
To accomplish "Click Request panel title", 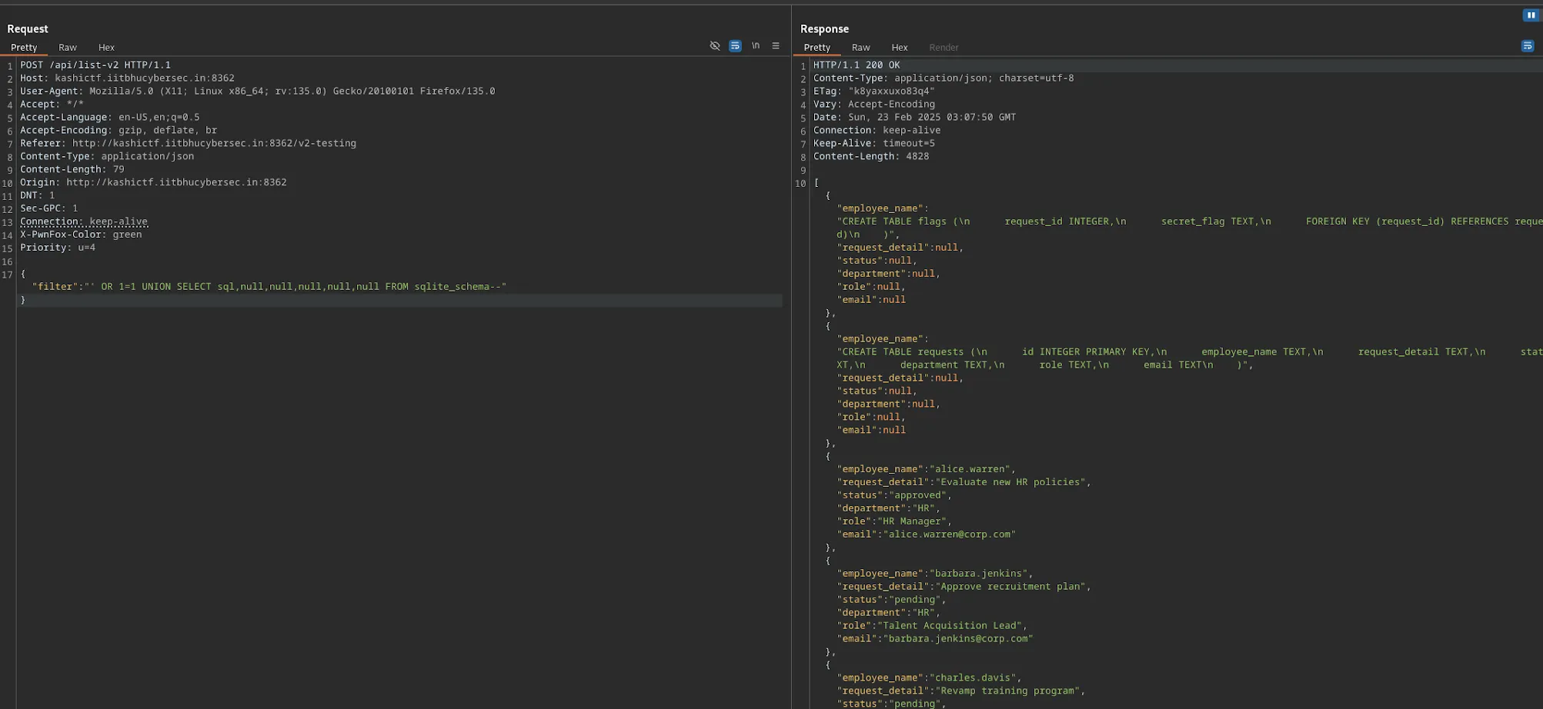I will (x=28, y=29).
